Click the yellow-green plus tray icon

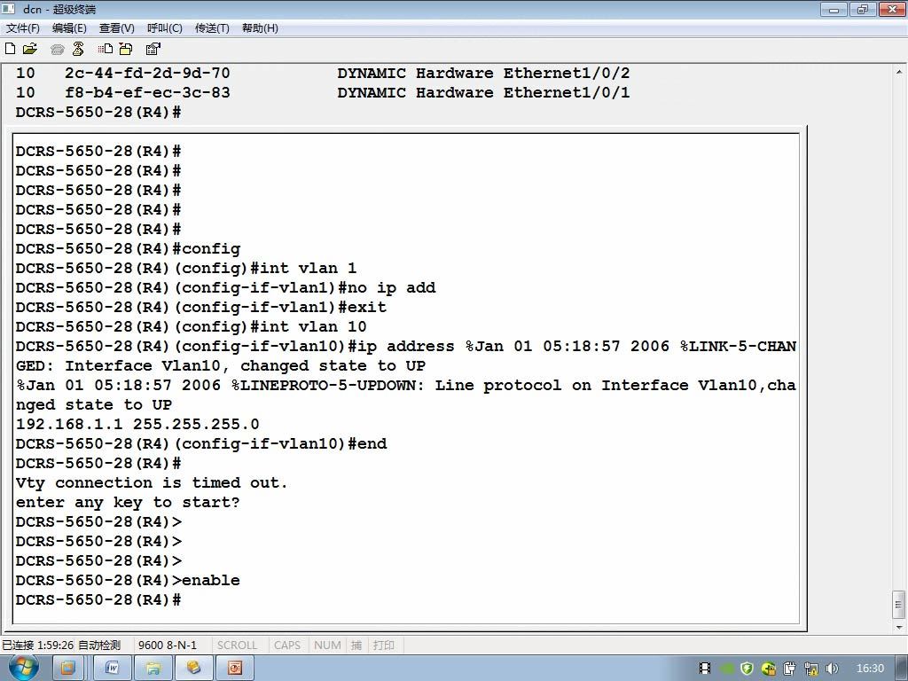[769, 669]
